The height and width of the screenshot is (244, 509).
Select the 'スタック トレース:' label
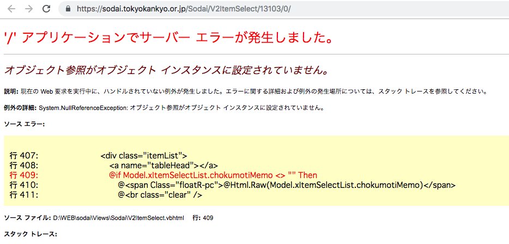[x=31, y=234]
